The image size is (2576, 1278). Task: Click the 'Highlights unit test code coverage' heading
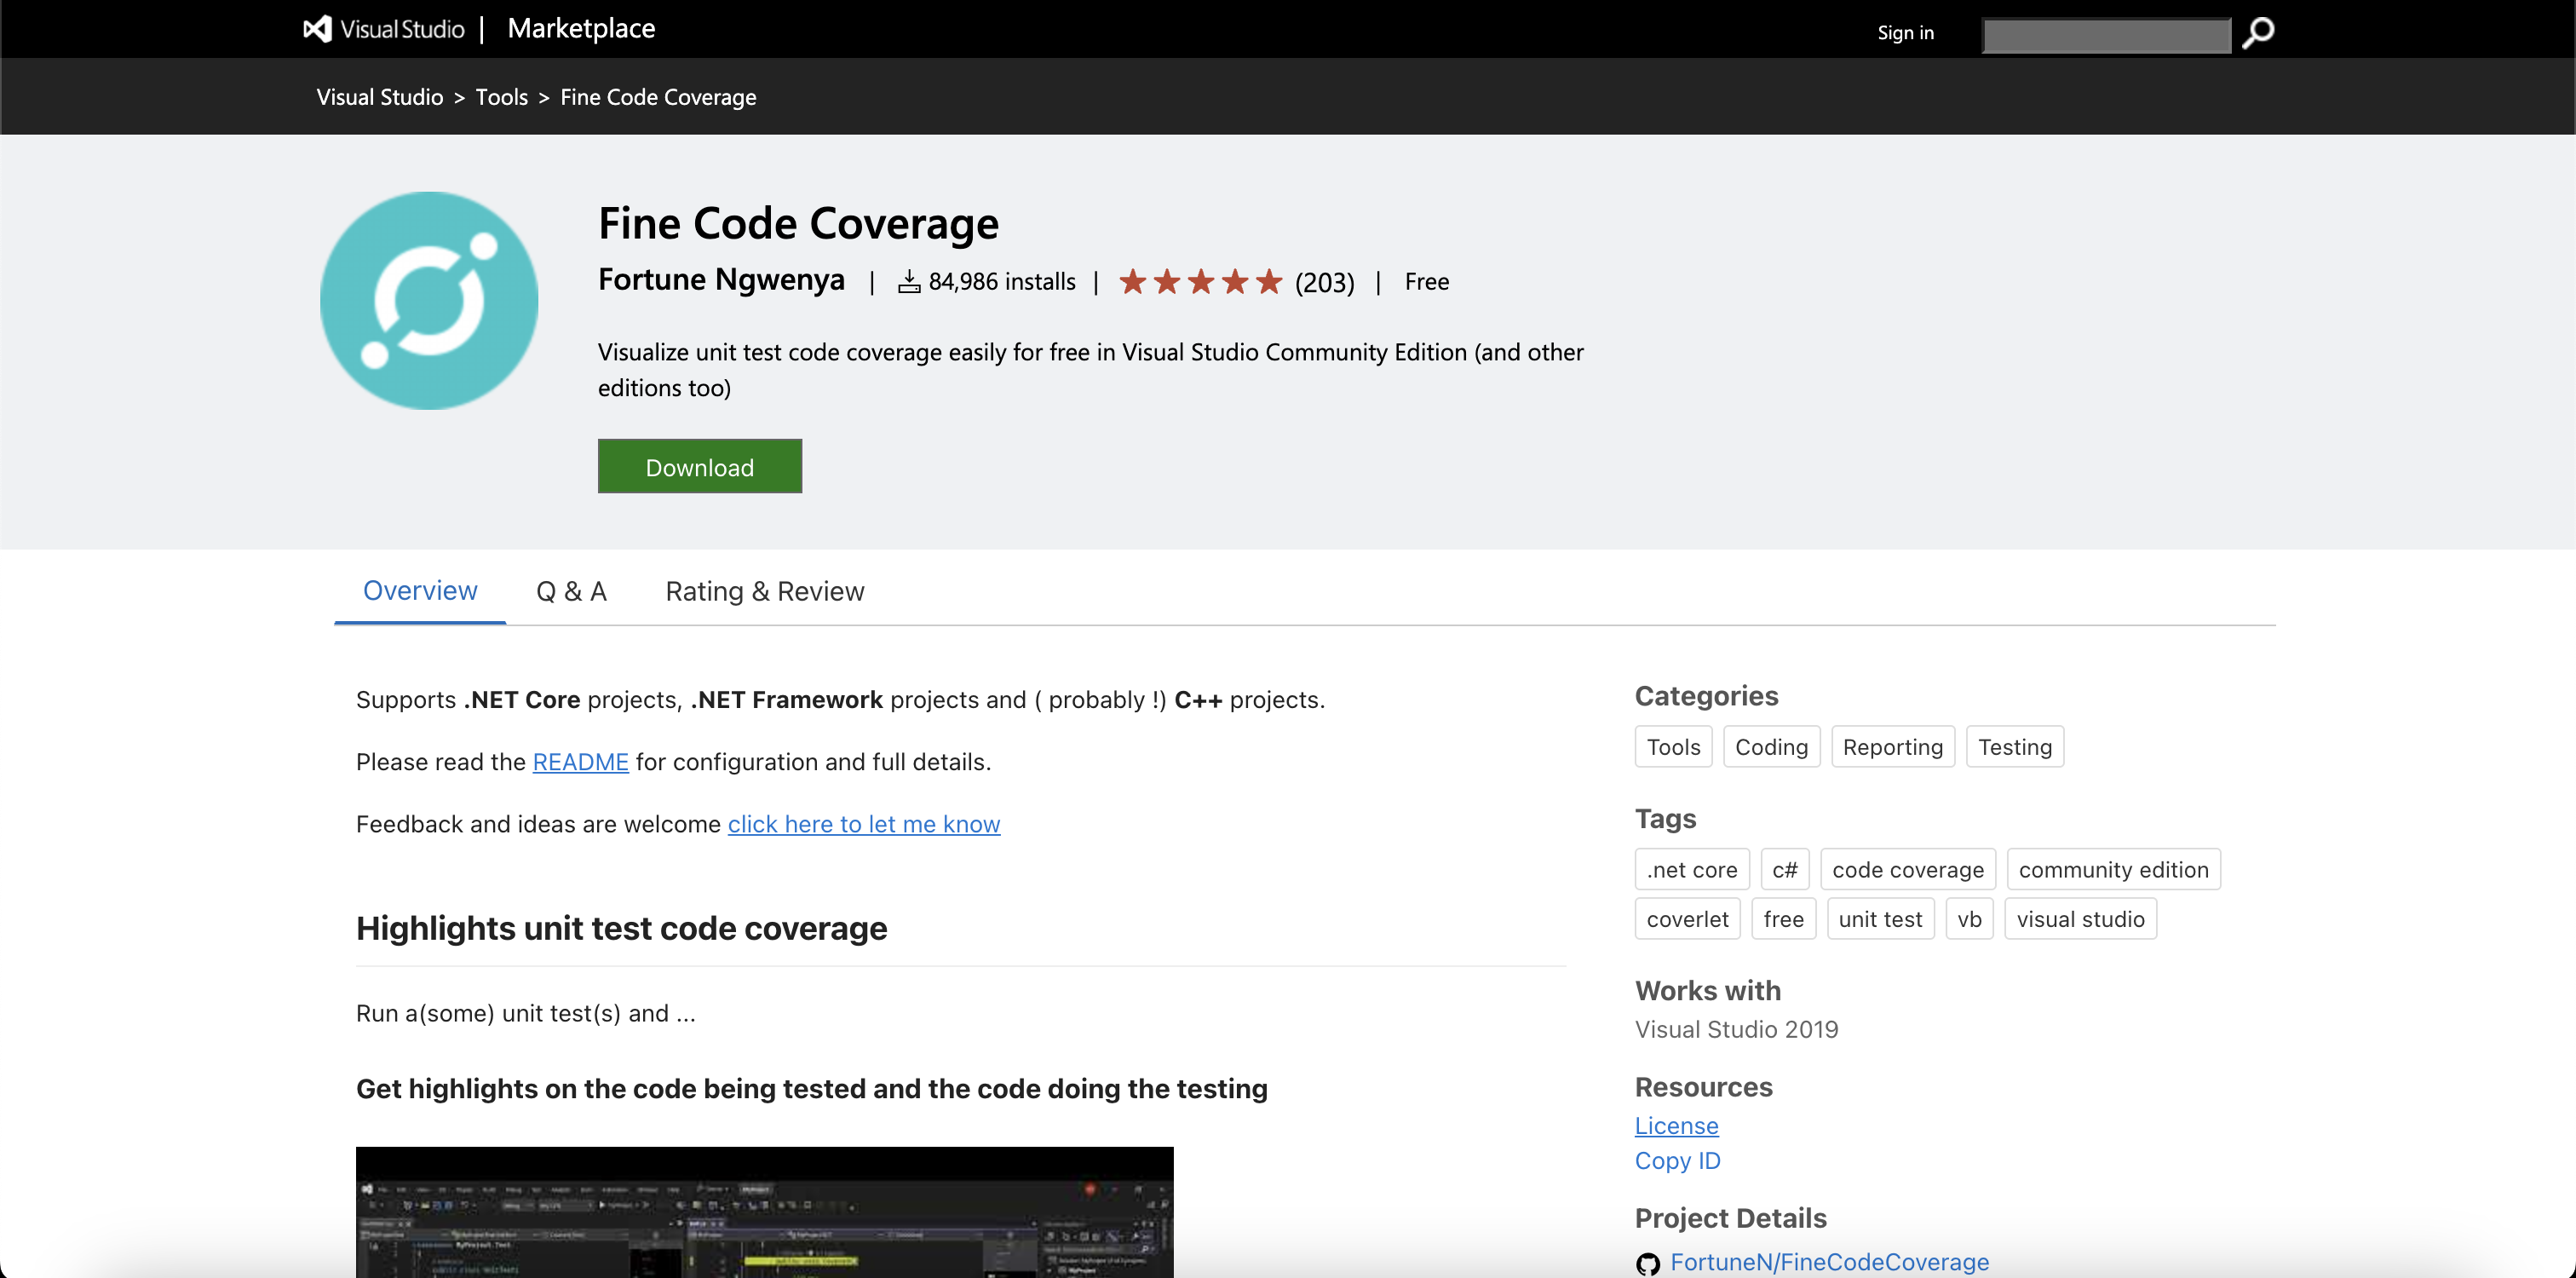pyautogui.click(x=621, y=928)
